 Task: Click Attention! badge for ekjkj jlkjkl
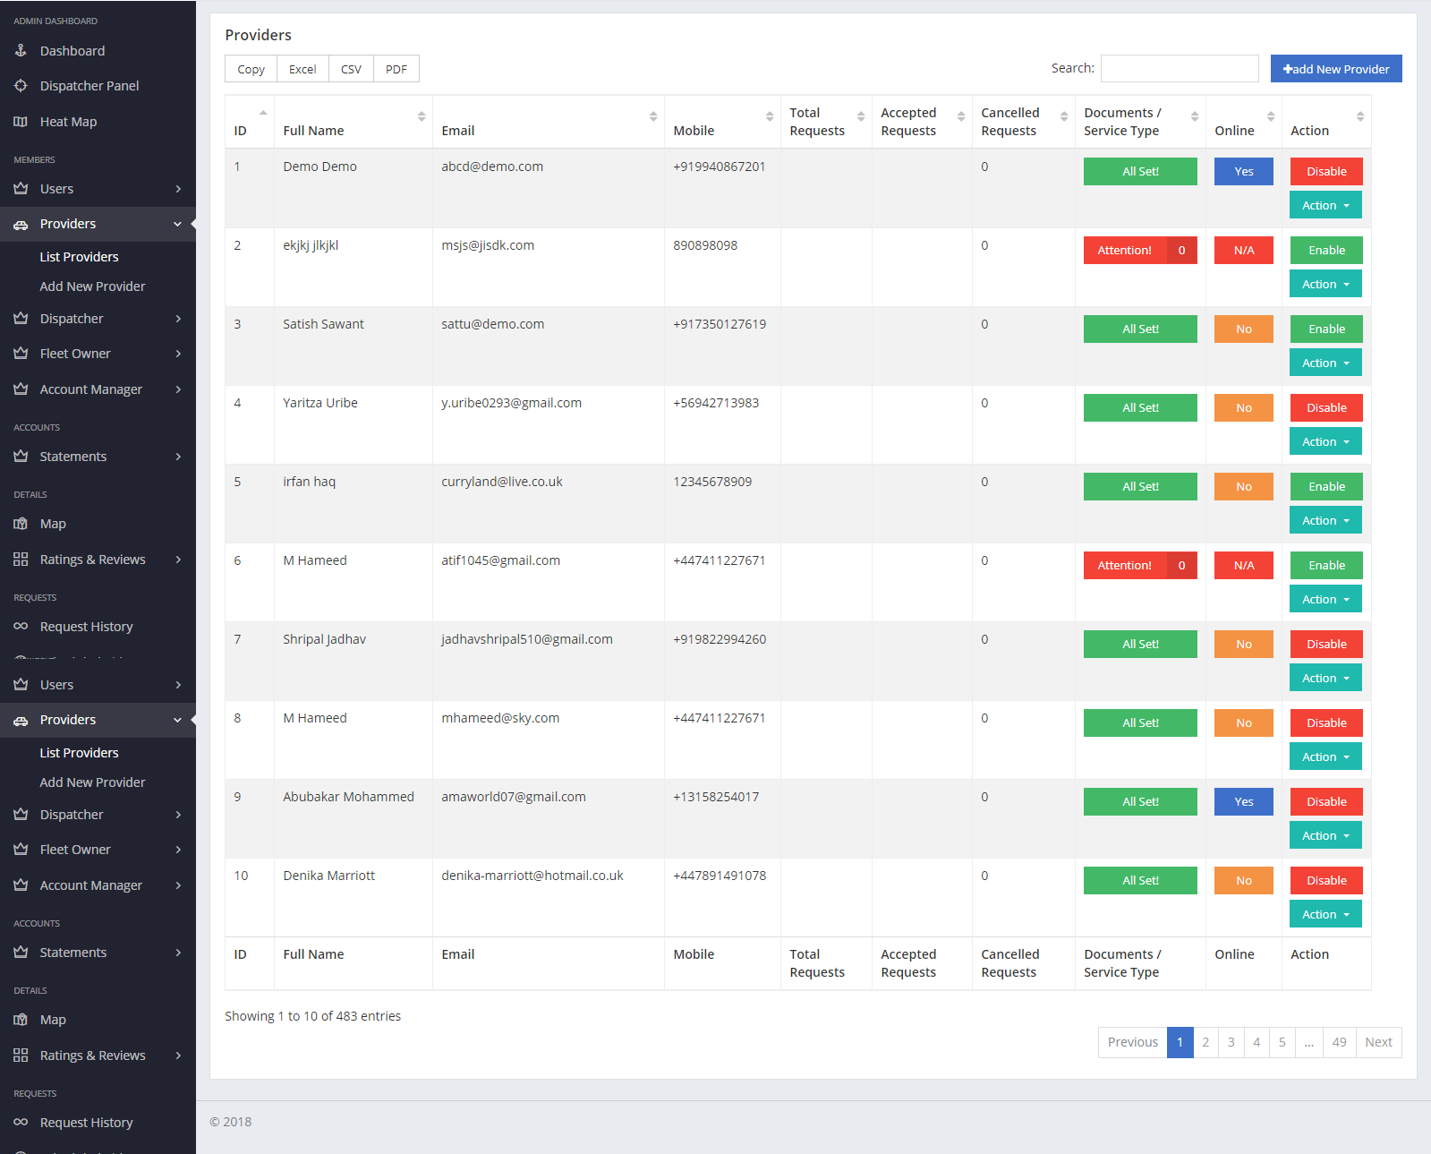tap(1125, 251)
